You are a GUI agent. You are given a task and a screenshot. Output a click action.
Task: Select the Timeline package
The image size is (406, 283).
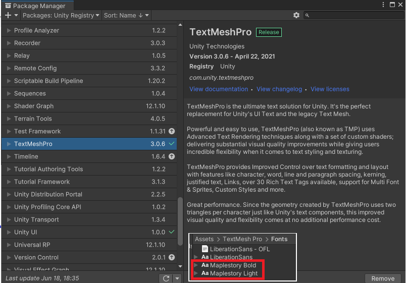(89, 156)
